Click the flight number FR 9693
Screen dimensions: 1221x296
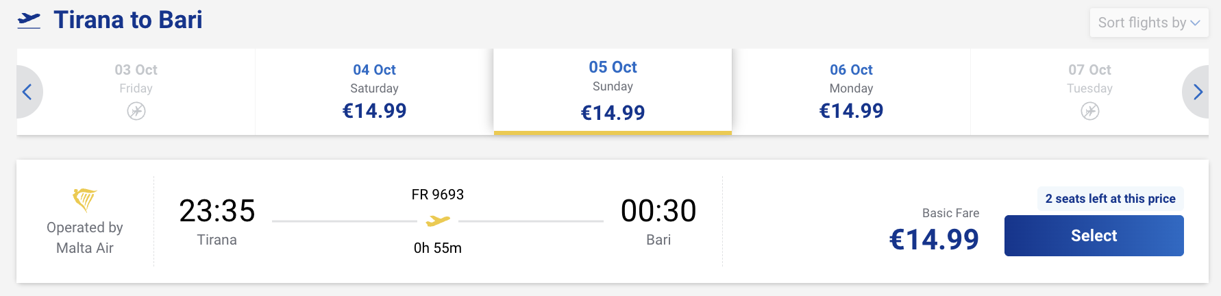438,195
